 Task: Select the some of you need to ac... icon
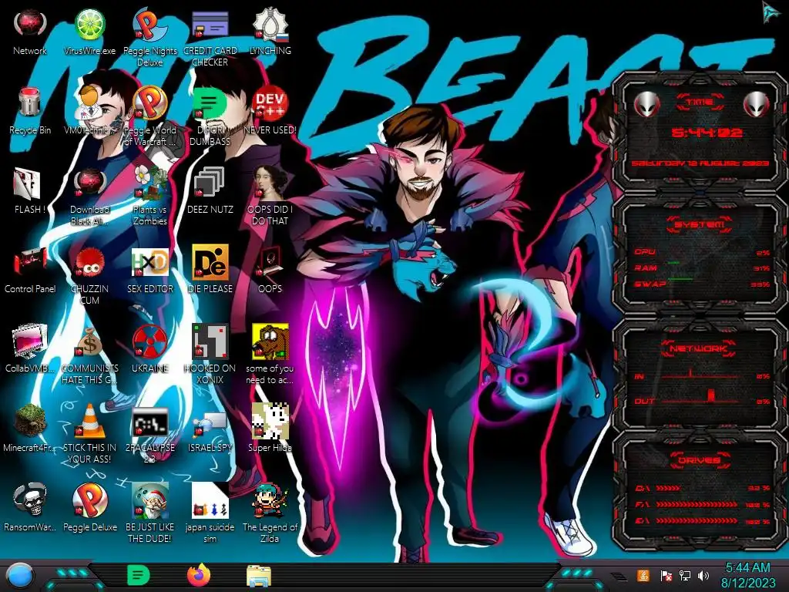click(270, 341)
